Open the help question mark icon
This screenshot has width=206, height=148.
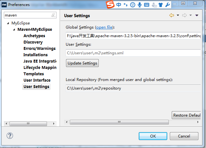click(10, 136)
